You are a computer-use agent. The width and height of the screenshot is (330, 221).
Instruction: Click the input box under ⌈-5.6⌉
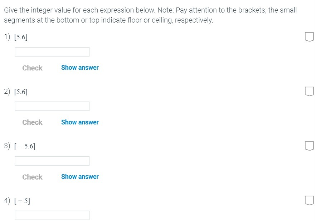(x=52, y=161)
